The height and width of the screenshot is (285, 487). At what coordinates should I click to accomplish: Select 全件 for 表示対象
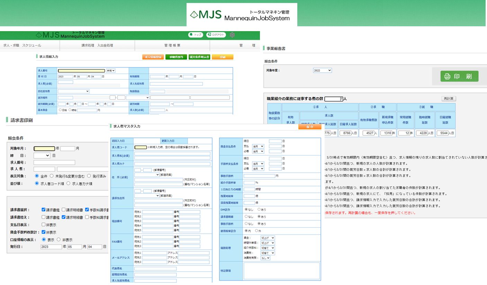37,176
